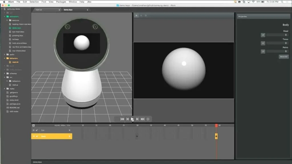292x164 pixels.
Task: Toggle visibility of the Body layer
Action: click(34, 136)
